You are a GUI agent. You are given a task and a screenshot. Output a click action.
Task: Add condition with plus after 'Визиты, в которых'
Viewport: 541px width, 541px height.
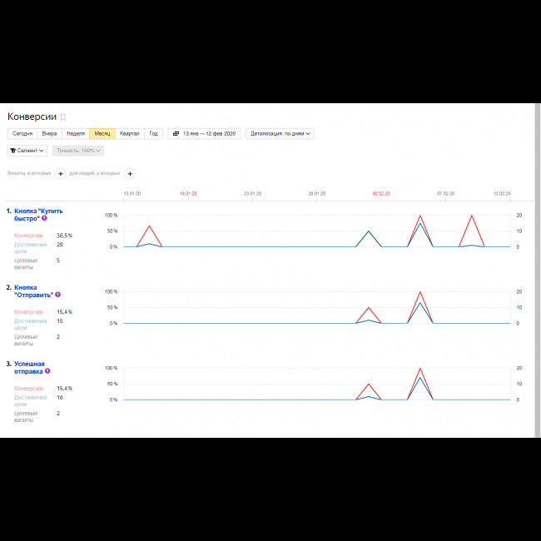tap(60, 173)
